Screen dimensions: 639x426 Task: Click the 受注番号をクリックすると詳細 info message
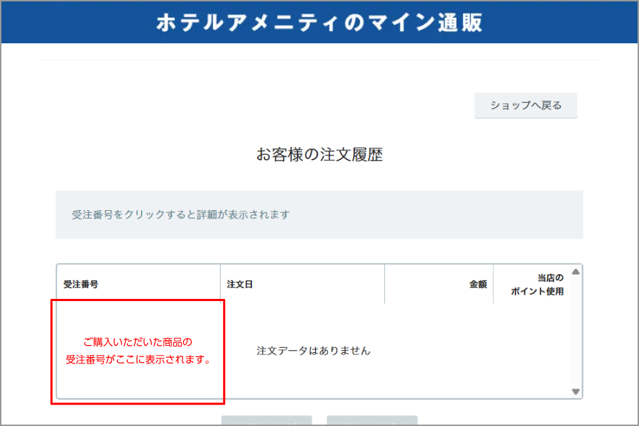click(x=181, y=214)
